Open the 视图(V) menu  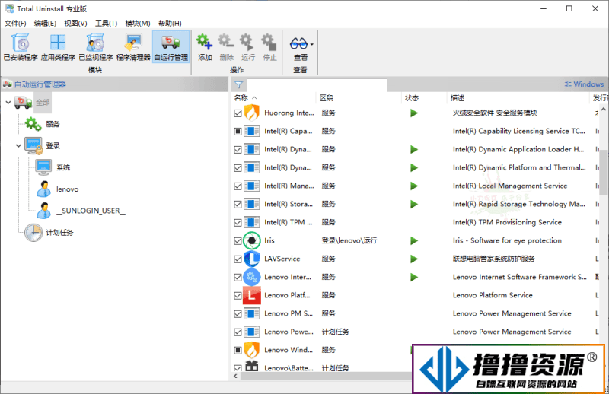[75, 24]
